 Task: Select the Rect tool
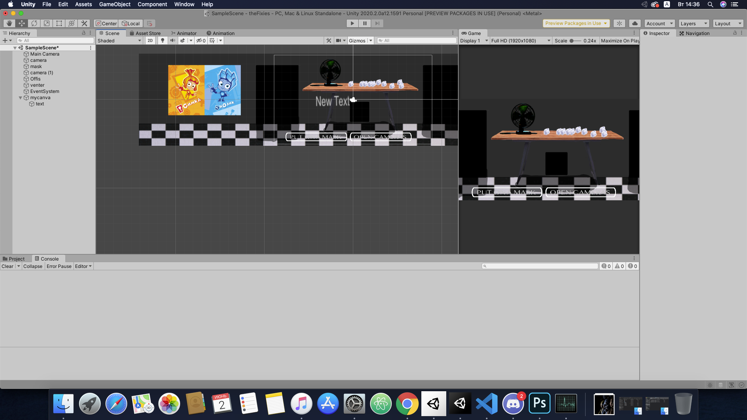point(59,23)
